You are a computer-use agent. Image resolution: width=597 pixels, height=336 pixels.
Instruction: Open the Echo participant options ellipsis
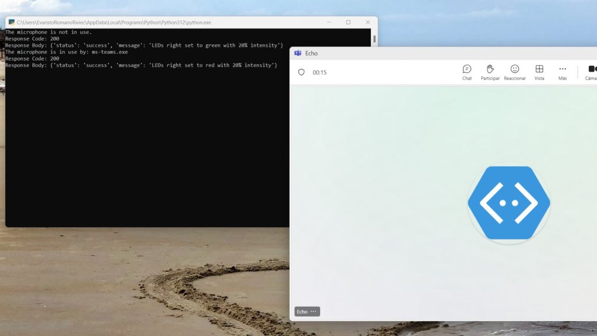point(313,312)
